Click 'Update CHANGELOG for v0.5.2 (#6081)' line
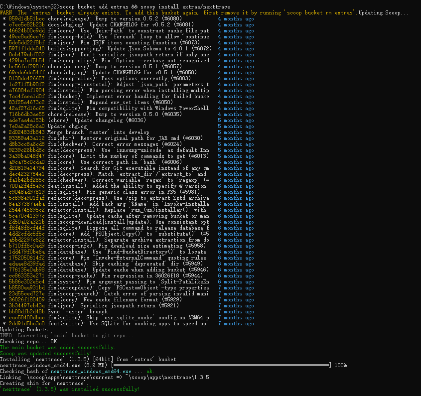 [x=142, y=25]
